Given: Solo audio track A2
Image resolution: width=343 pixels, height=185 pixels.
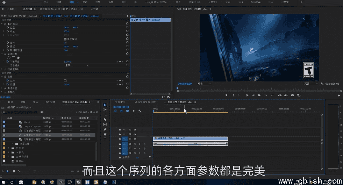Looking at the screenshot, I should click(x=140, y=149).
